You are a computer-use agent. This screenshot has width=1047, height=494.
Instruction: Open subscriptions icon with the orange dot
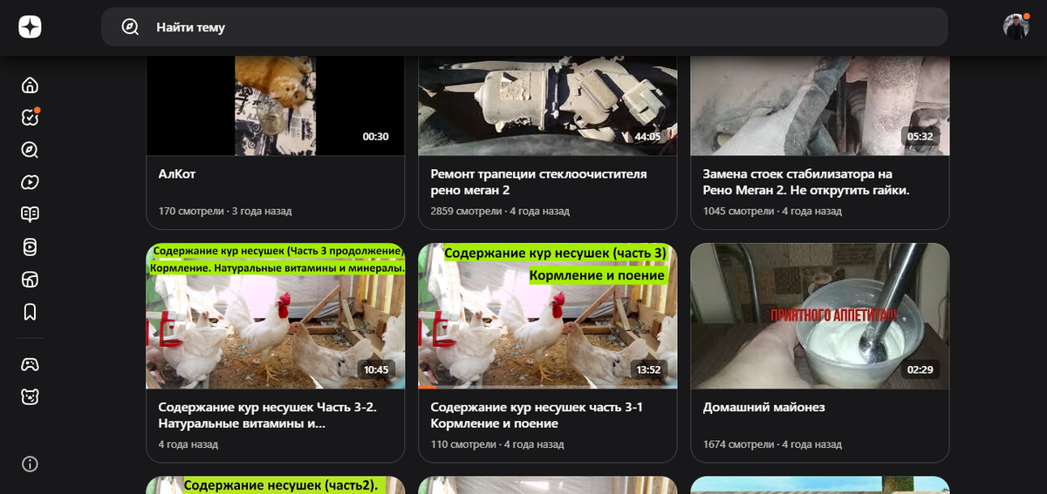tap(30, 118)
